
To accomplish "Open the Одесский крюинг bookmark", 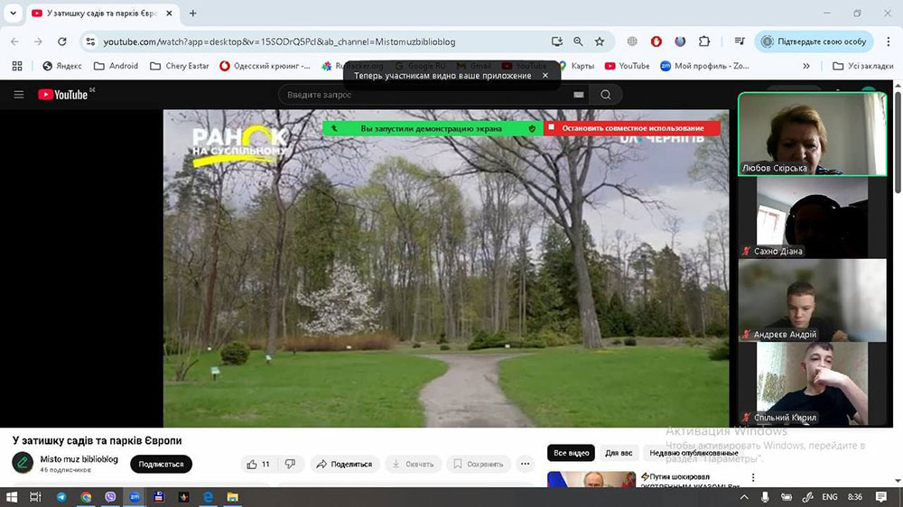I will 265,66.
